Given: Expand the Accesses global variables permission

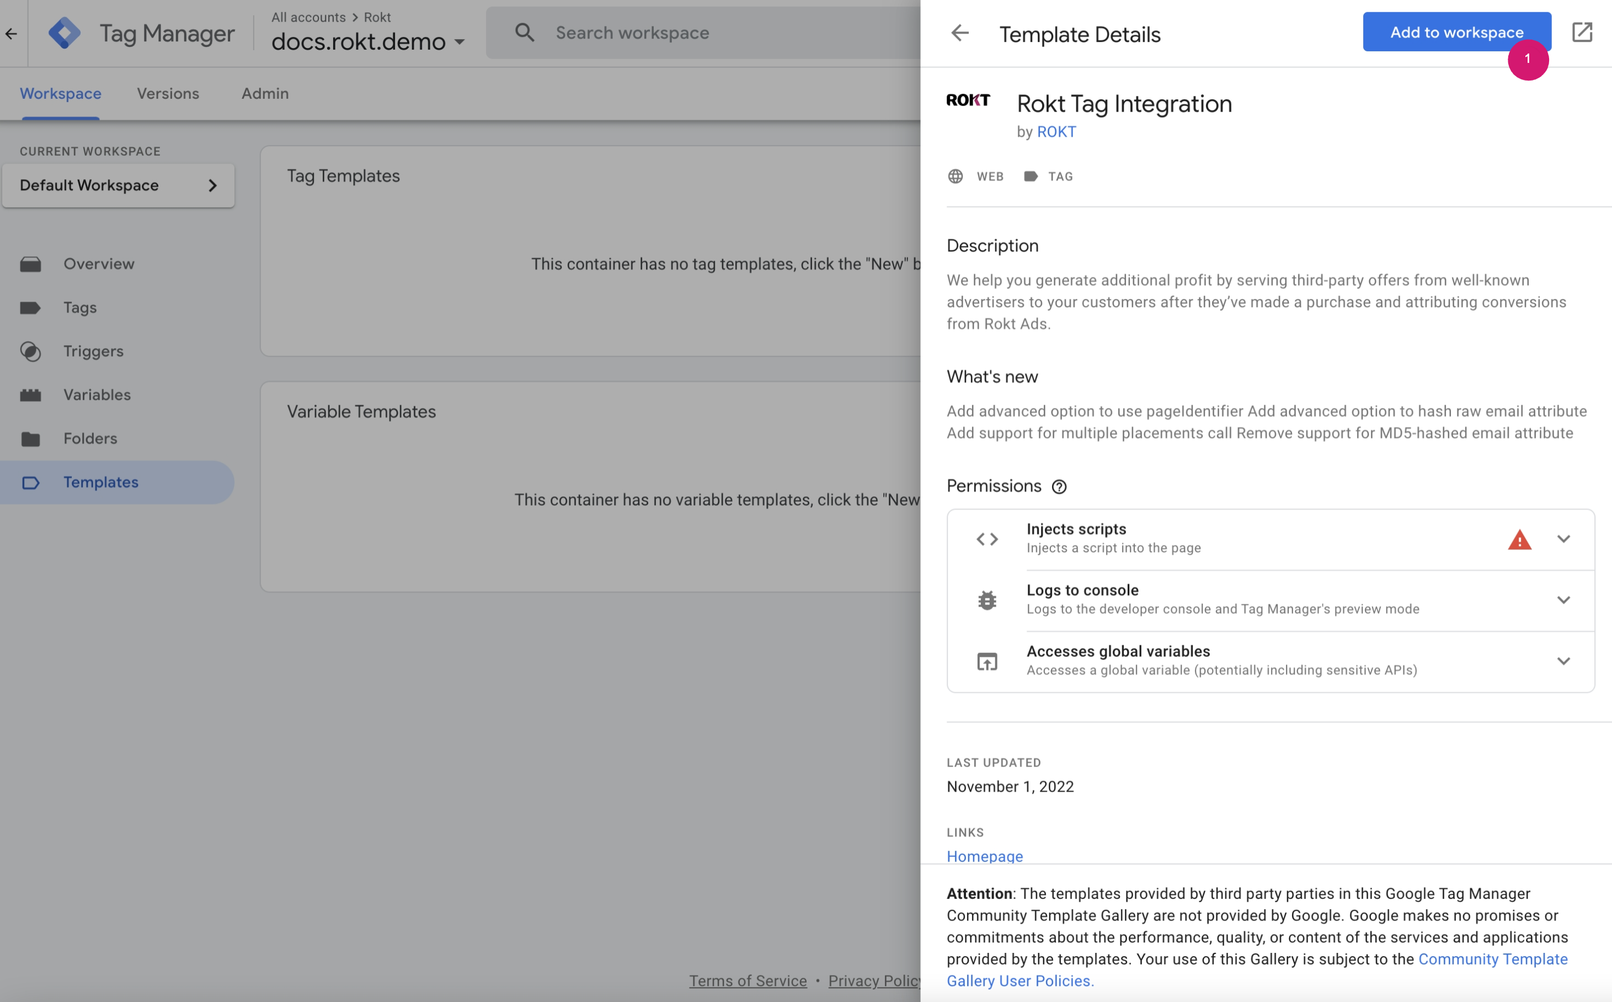Looking at the screenshot, I should click(1563, 661).
